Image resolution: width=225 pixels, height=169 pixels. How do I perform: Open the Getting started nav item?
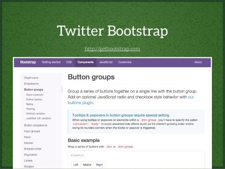click(x=51, y=62)
